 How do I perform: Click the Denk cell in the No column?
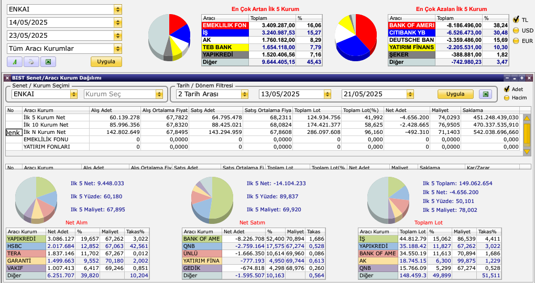tap(14, 132)
